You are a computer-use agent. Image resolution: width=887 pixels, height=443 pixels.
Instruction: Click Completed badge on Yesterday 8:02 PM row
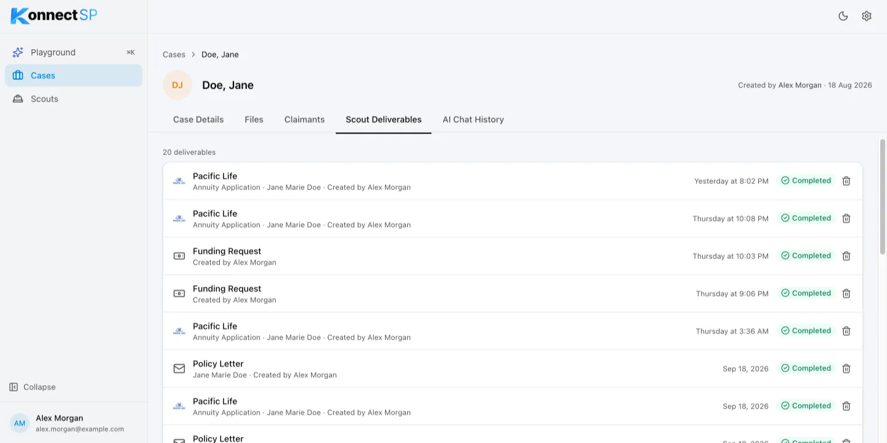pos(806,181)
